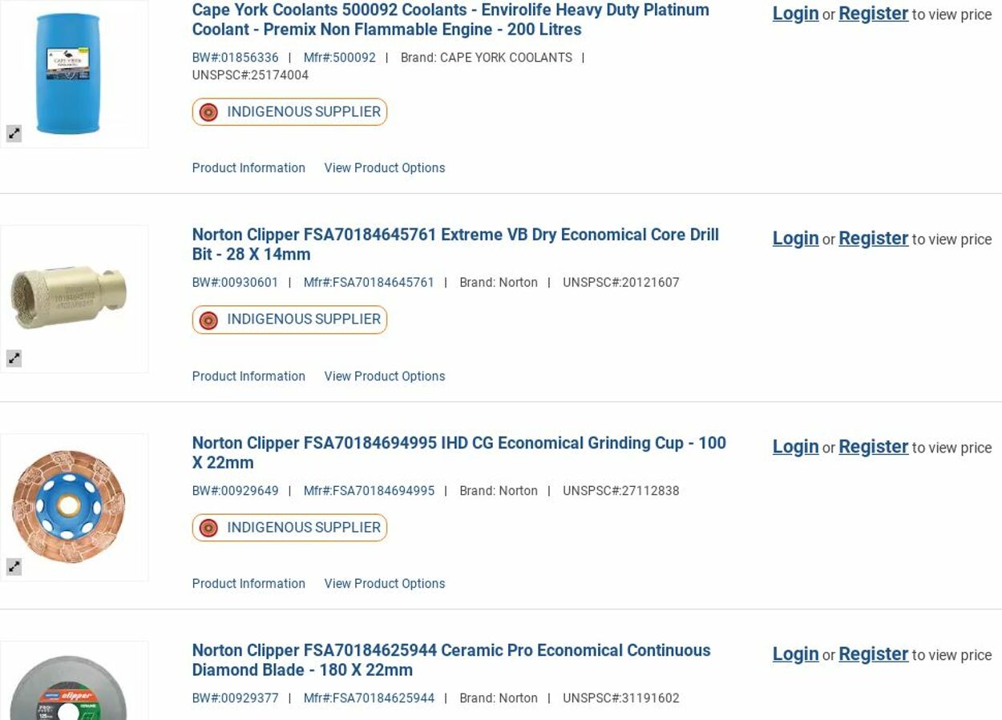This screenshot has height=720, width=1002.
Task: Expand the blue coolant drum image
Action: (x=14, y=134)
